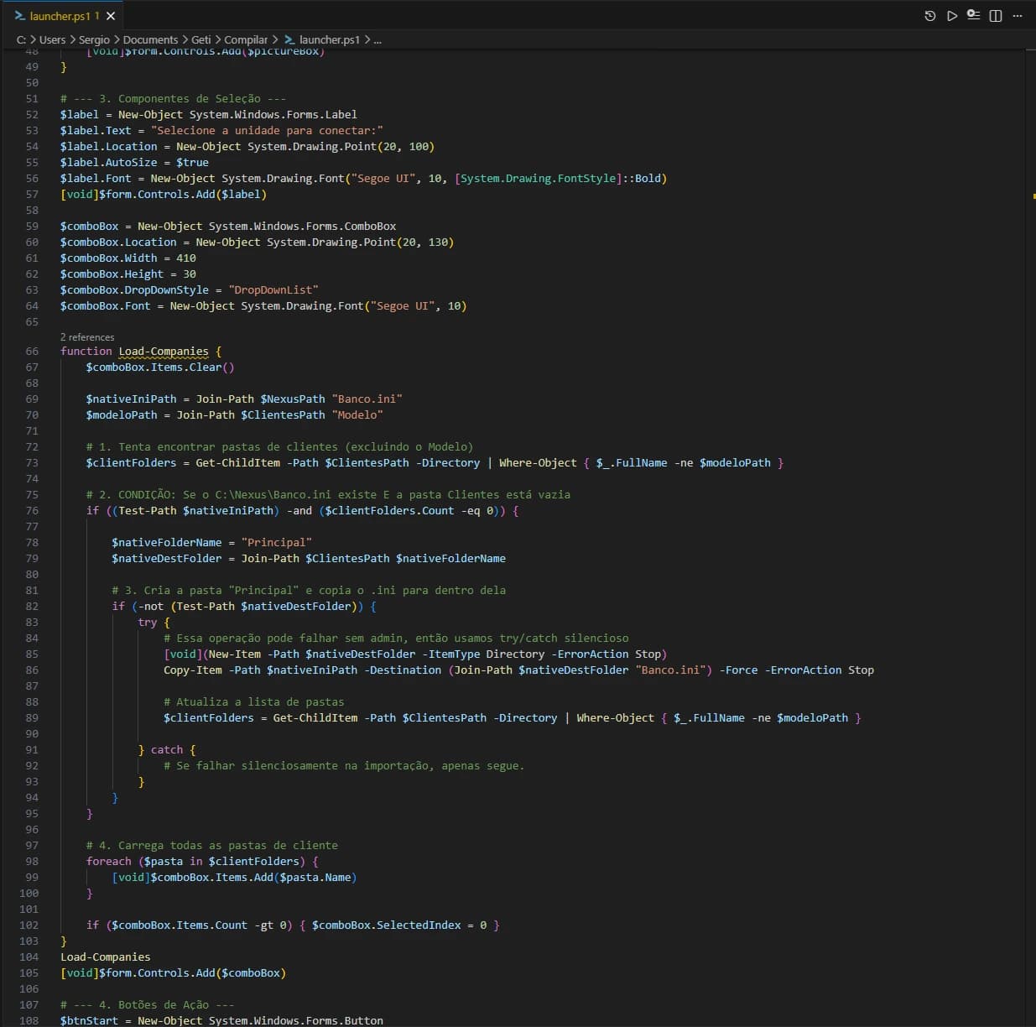Image resolution: width=1036 pixels, height=1027 pixels.
Task: Click the PowerShell icon in the breadcrumb
Action: click(x=289, y=39)
